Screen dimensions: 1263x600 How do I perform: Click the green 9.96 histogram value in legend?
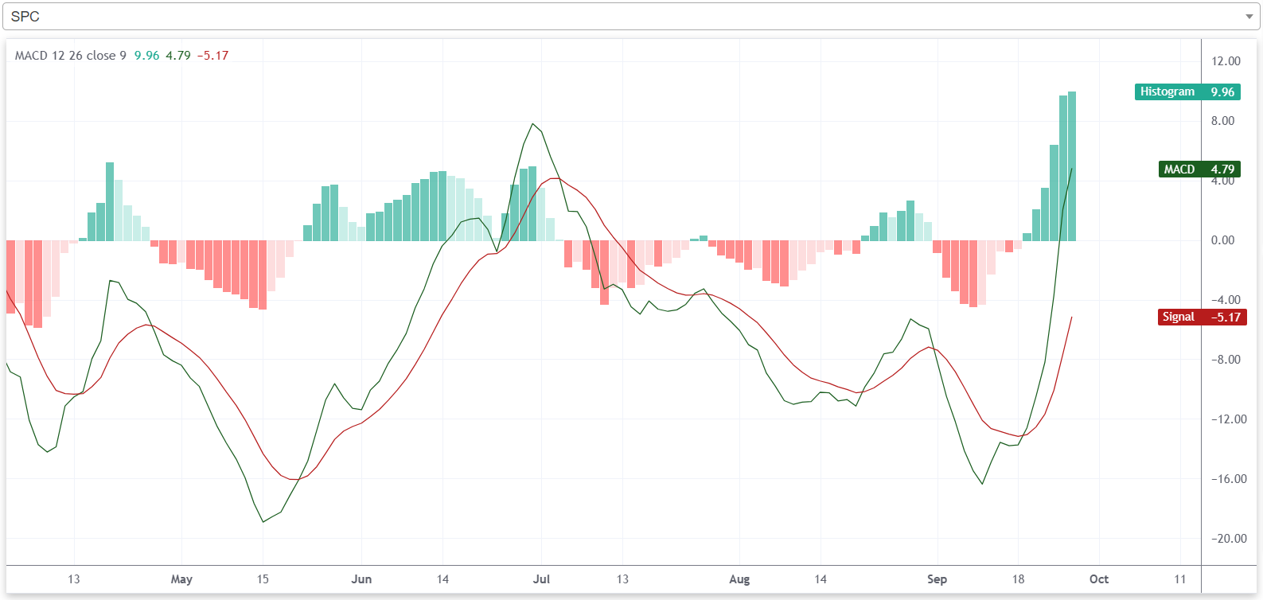tap(146, 56)
